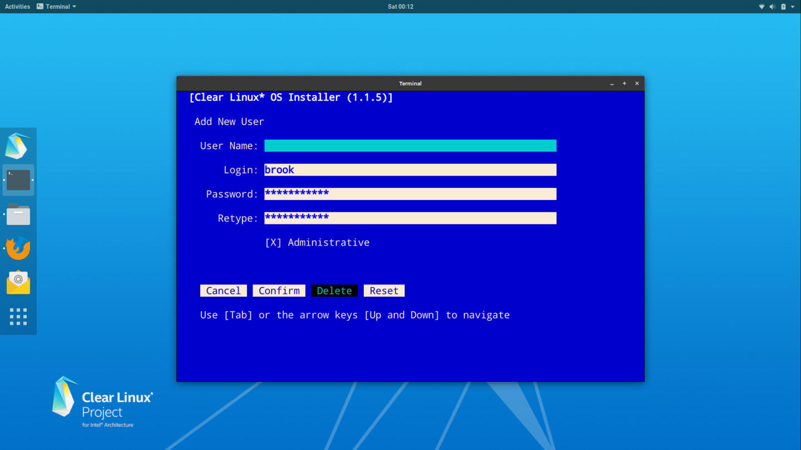The image size is (801, 450).
Task: Minimize the Terminal window
Action: coord(612,83)
